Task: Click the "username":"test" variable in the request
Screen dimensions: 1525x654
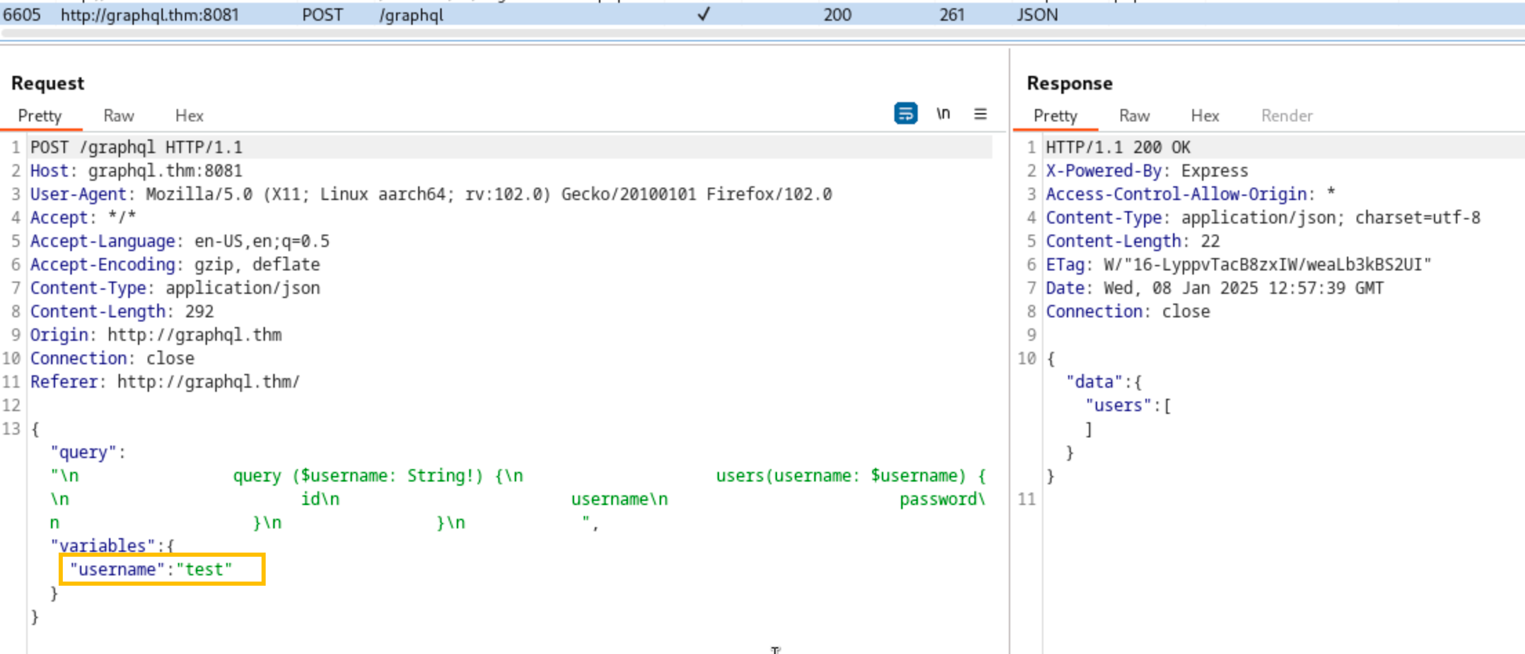Action: pyautogui.click(x=151, y=570)
